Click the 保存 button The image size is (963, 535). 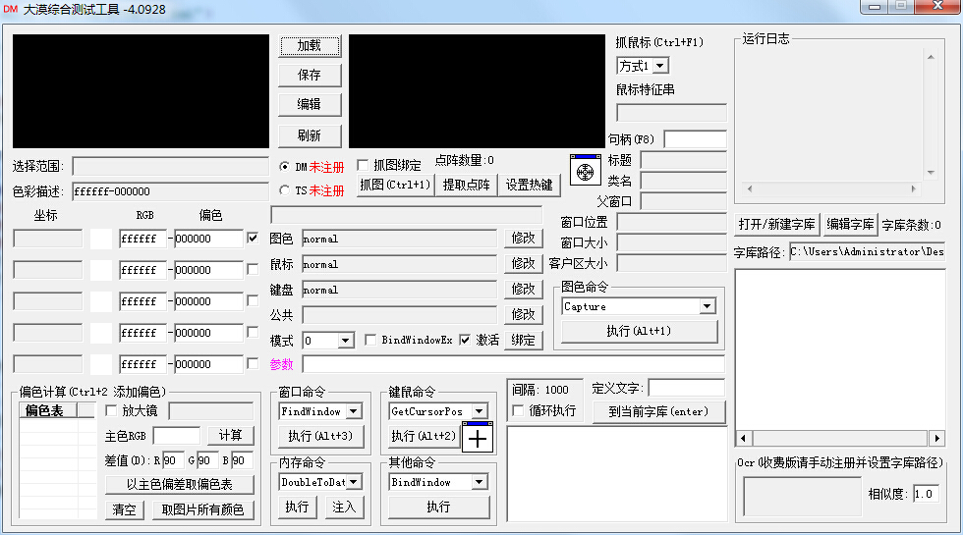pyautogui.click(x=310, y=75)
